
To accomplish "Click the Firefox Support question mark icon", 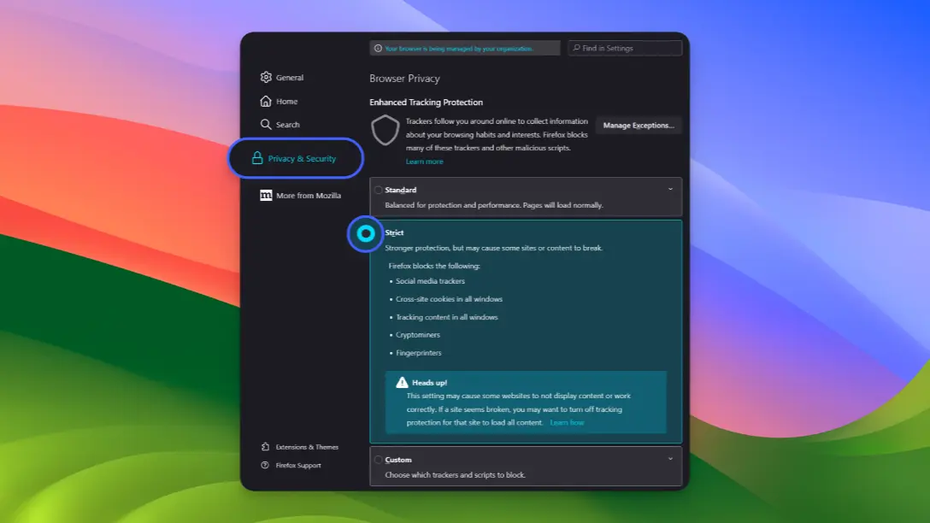I will click(x=263, y=465).
